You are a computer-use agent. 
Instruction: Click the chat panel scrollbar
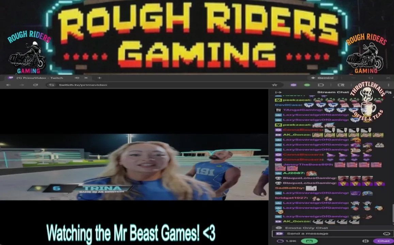(393, 213)
